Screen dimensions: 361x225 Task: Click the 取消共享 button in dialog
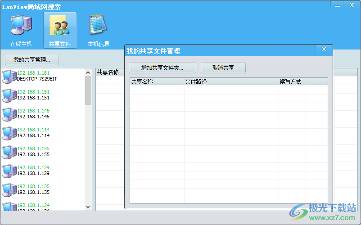[223, 67]
